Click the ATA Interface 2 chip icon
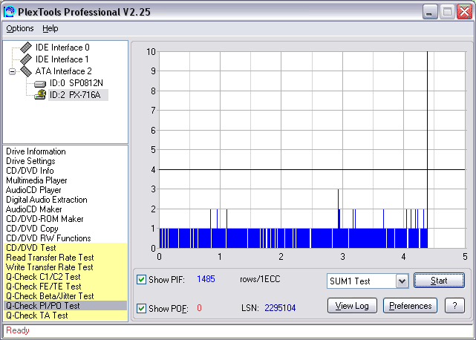 click(x=26, y=71)
